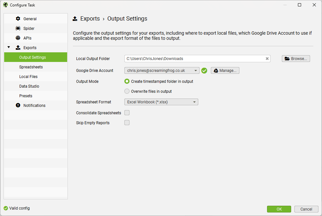Click the Valid config status text

(20, 208)
